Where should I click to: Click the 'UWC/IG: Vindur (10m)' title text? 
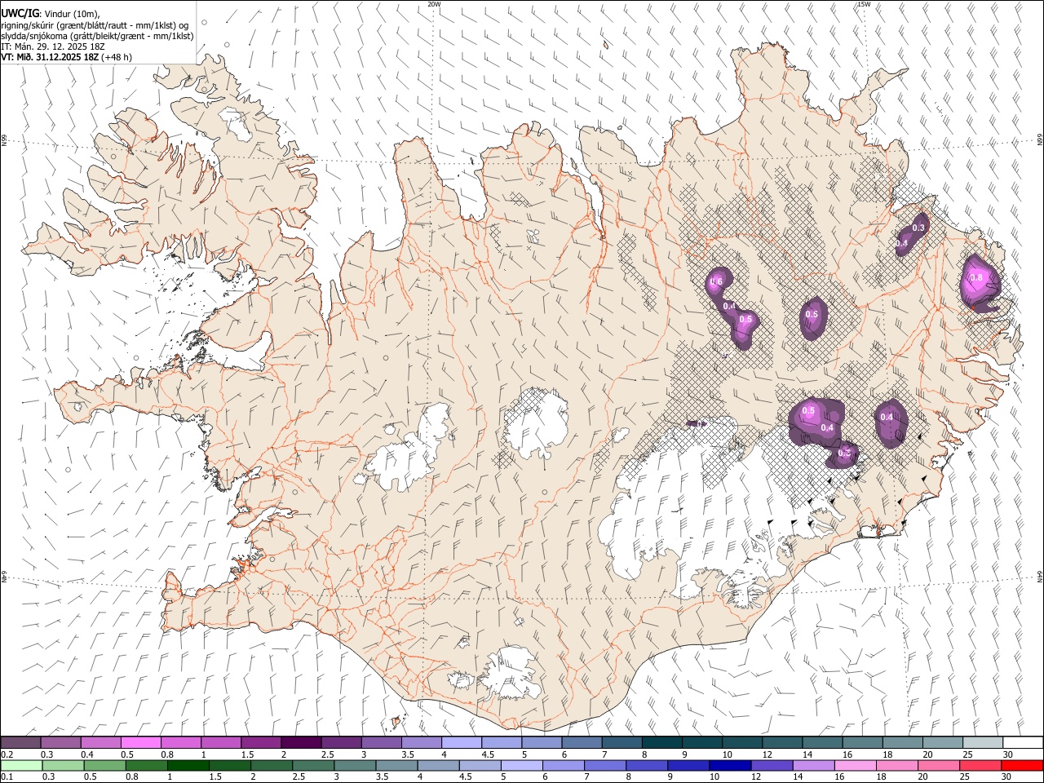point(51,13)
